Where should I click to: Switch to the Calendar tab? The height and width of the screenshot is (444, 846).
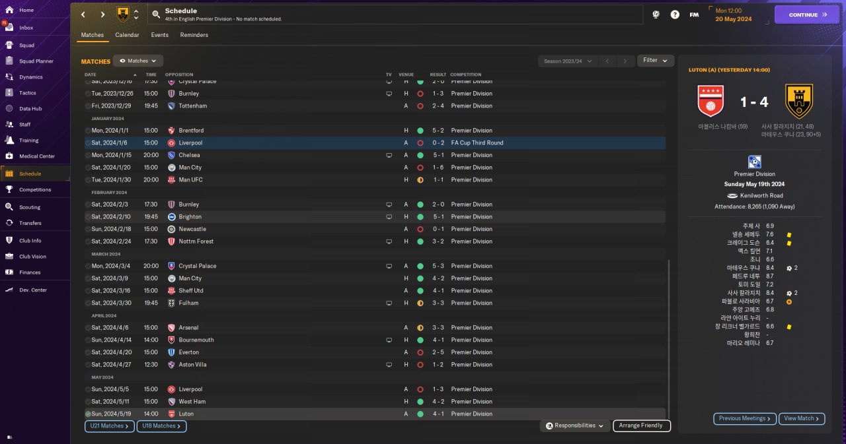click(127, 35)
